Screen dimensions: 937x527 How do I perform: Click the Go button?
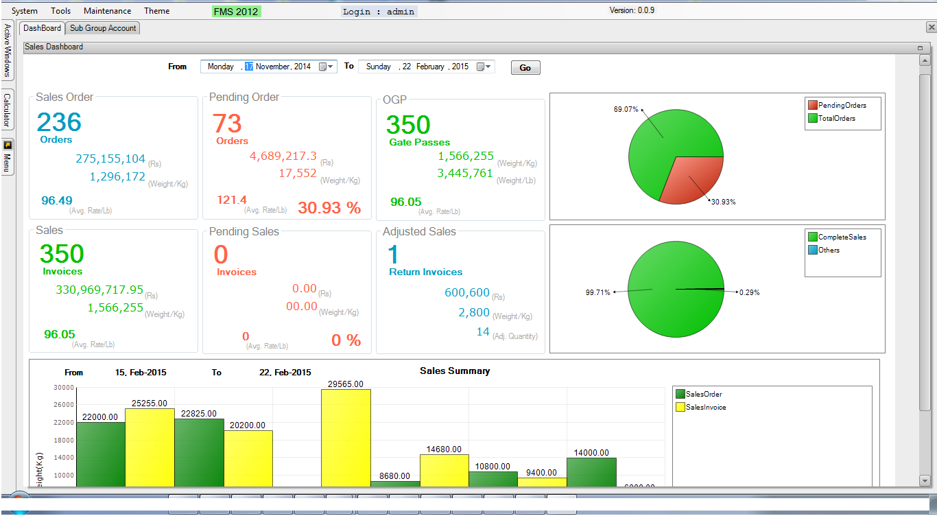click(525, 68)
